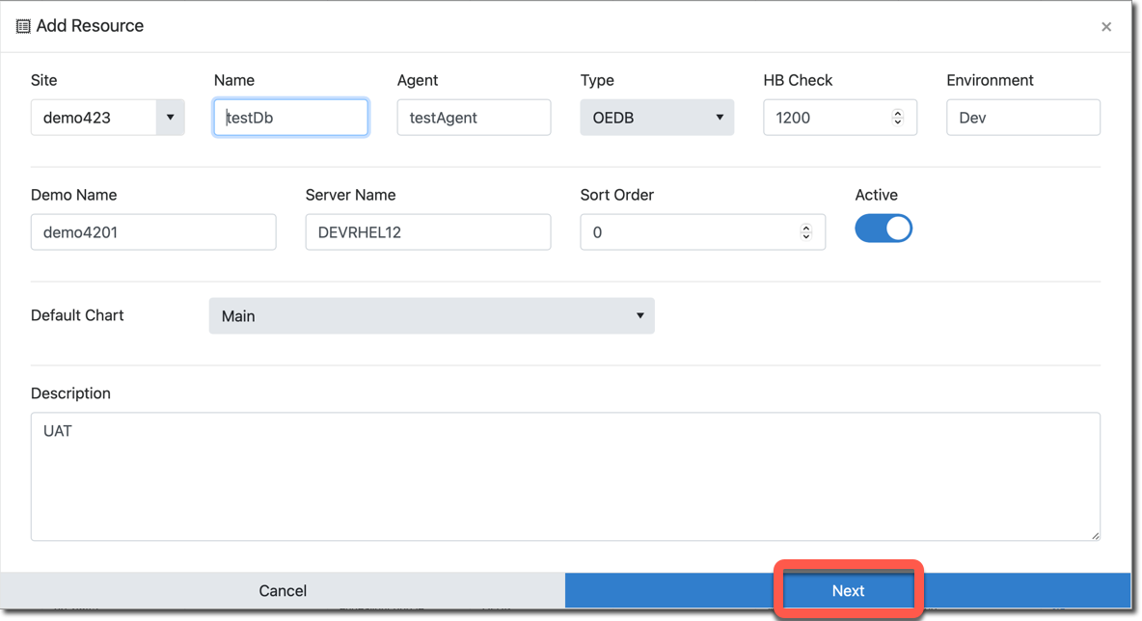1142x621 pixels.
Task: Click the Description textarea resize handle
Action: 1095,535
